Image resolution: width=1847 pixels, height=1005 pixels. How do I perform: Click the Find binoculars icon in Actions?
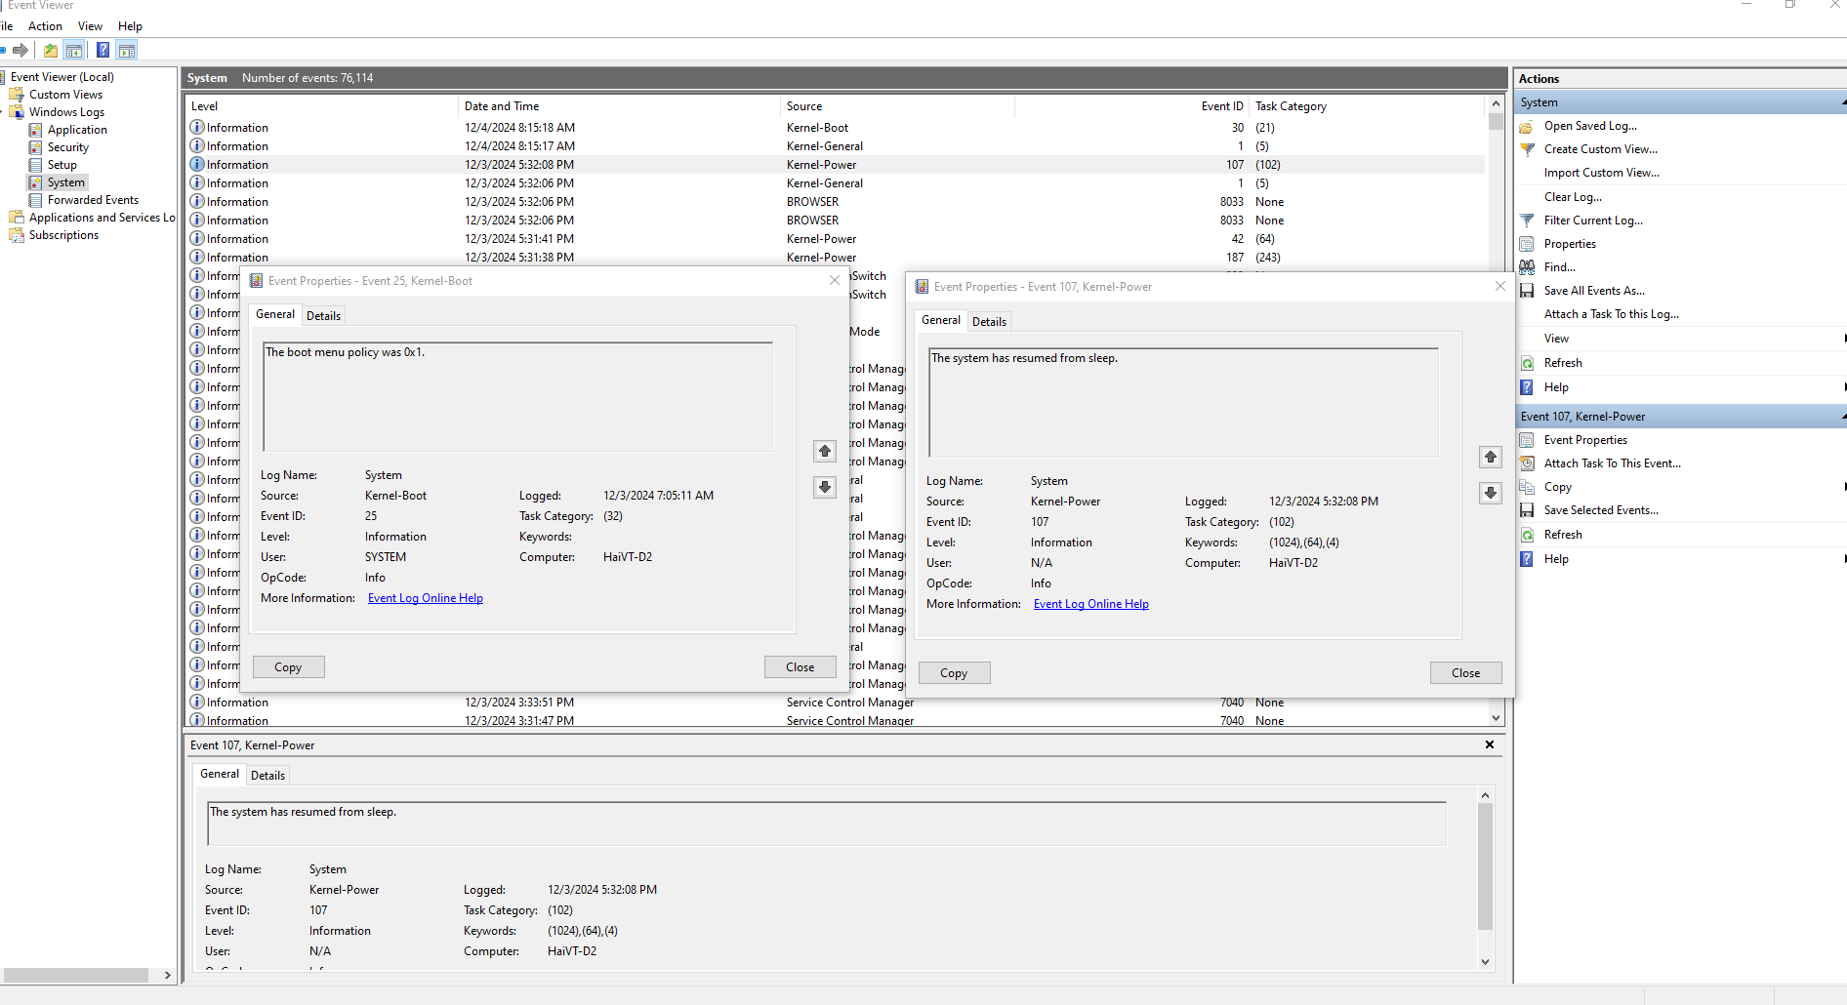(1528, 267)
